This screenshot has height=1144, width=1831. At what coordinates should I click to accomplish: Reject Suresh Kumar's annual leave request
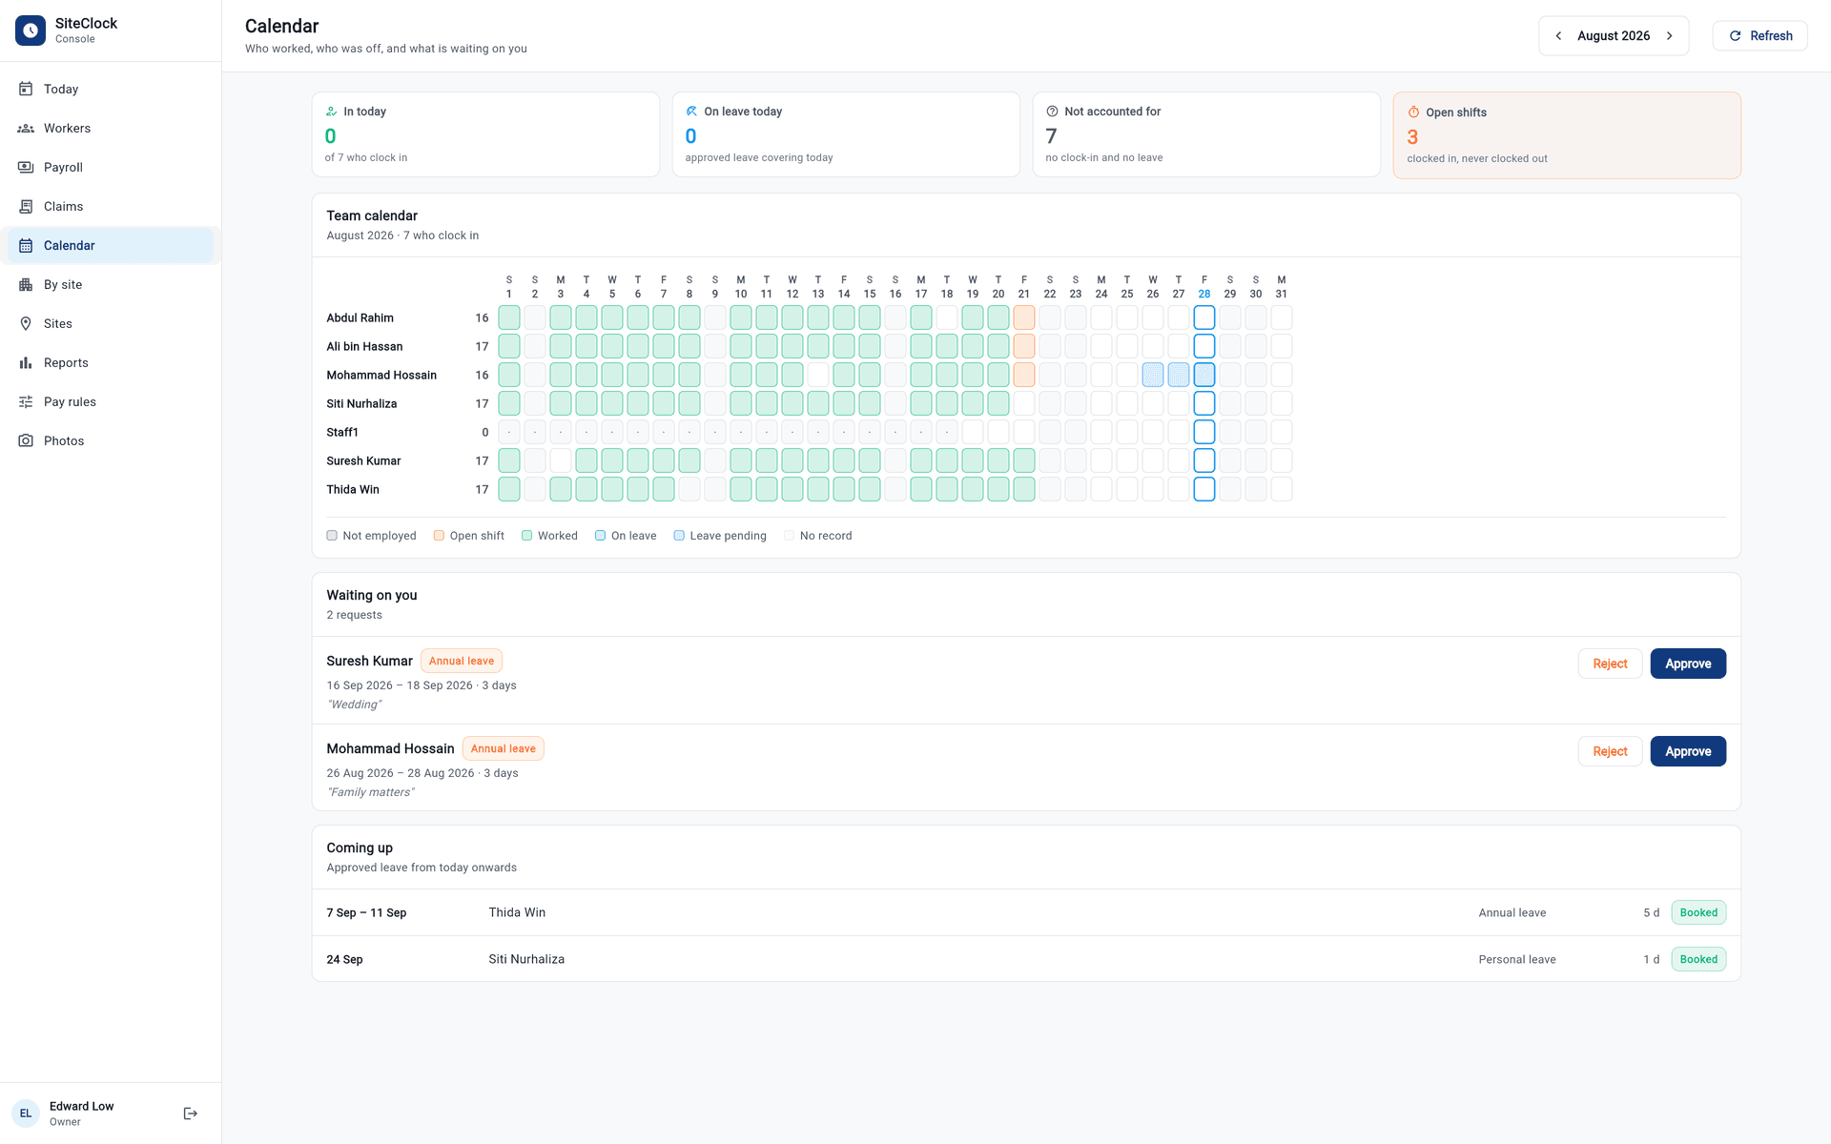[x=1610, y=664]
